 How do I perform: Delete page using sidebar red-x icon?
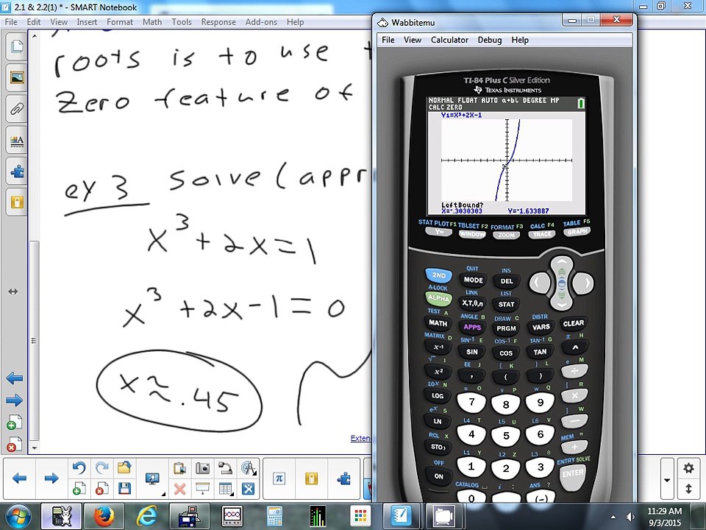[15, 445]
